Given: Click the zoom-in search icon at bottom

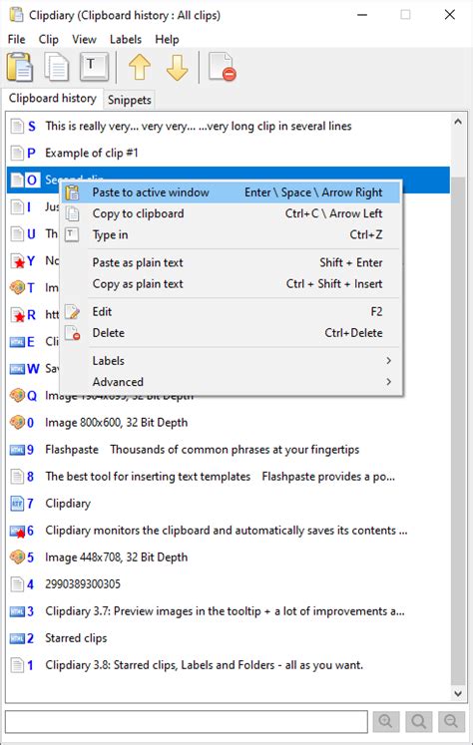Looking at the screenshot, I should [x=385, y=721].
